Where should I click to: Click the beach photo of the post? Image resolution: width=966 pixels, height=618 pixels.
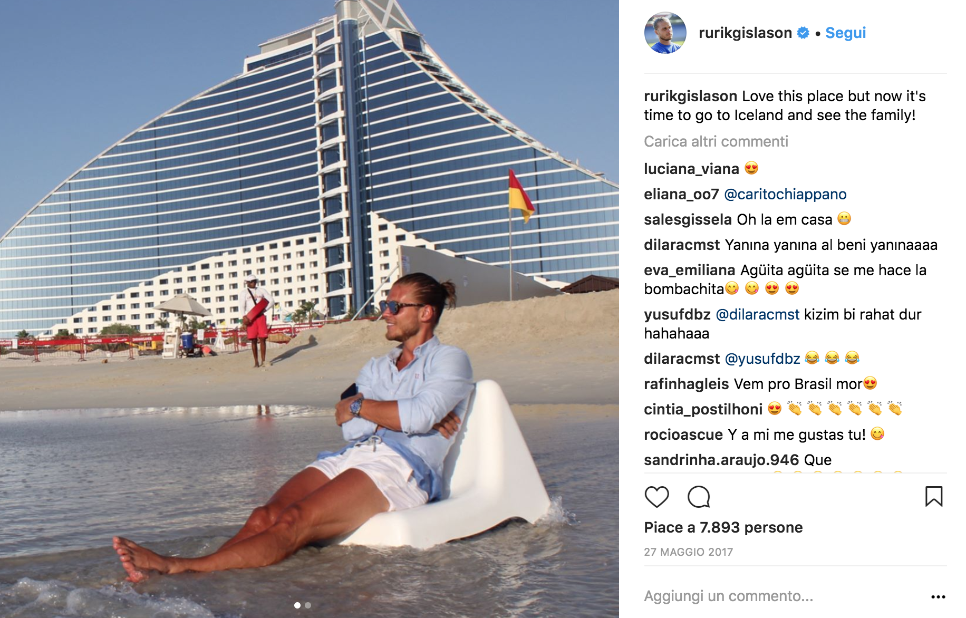(310, 309)
